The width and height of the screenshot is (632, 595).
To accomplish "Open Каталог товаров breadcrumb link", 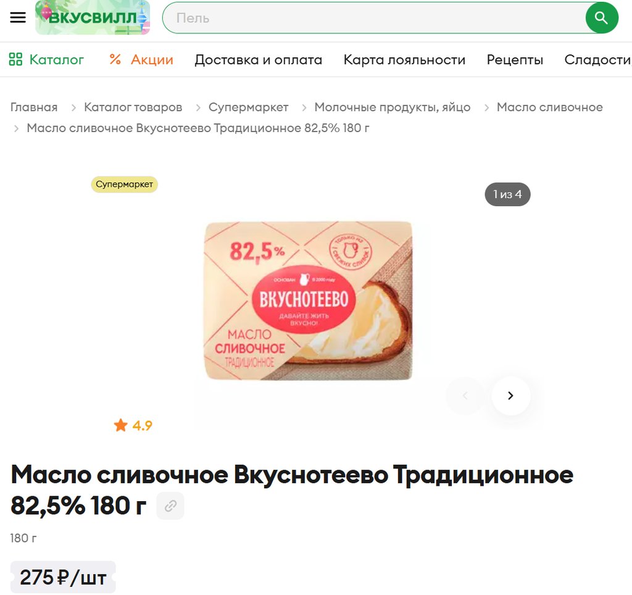I will click(133, 107).
